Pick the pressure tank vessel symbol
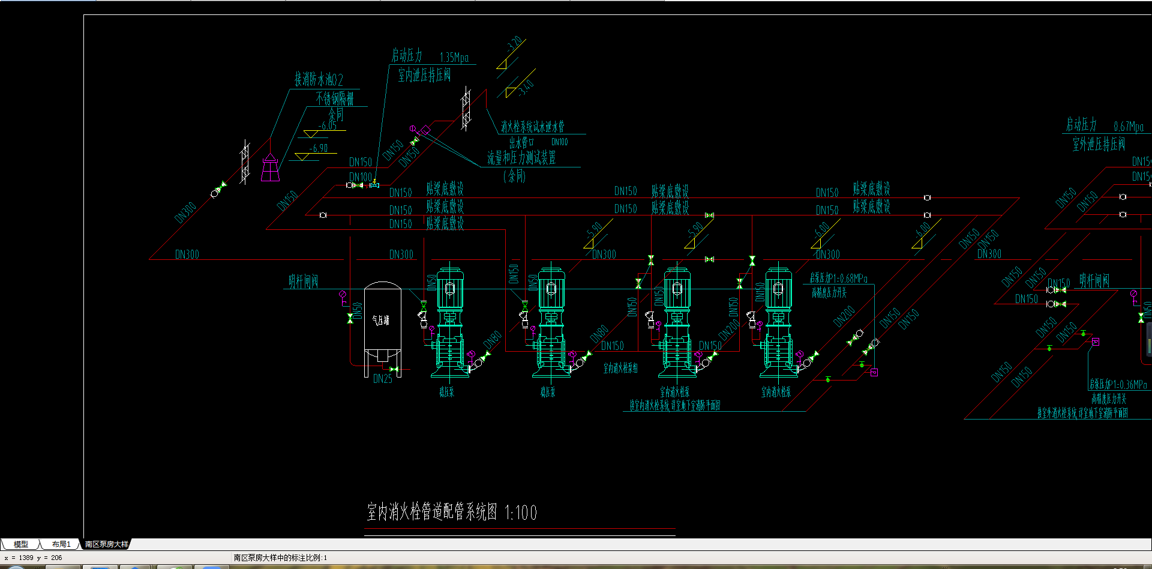This screenshot has width=1152, height=569. click(383, 330)
